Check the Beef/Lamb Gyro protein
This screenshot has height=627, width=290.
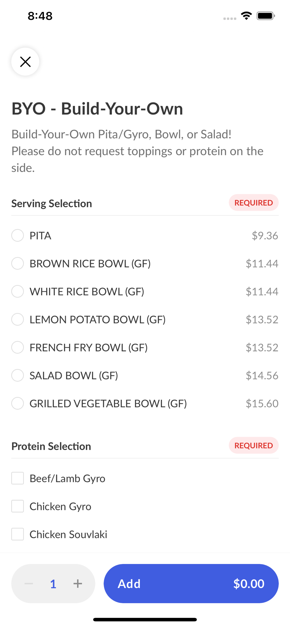[18, 478]
